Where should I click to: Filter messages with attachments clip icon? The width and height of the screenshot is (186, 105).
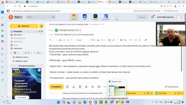pyautogui.click(x=38, y=53)
